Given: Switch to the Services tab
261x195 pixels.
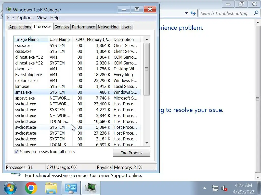Looking at the screenshot, I should (x=62, y=27).
